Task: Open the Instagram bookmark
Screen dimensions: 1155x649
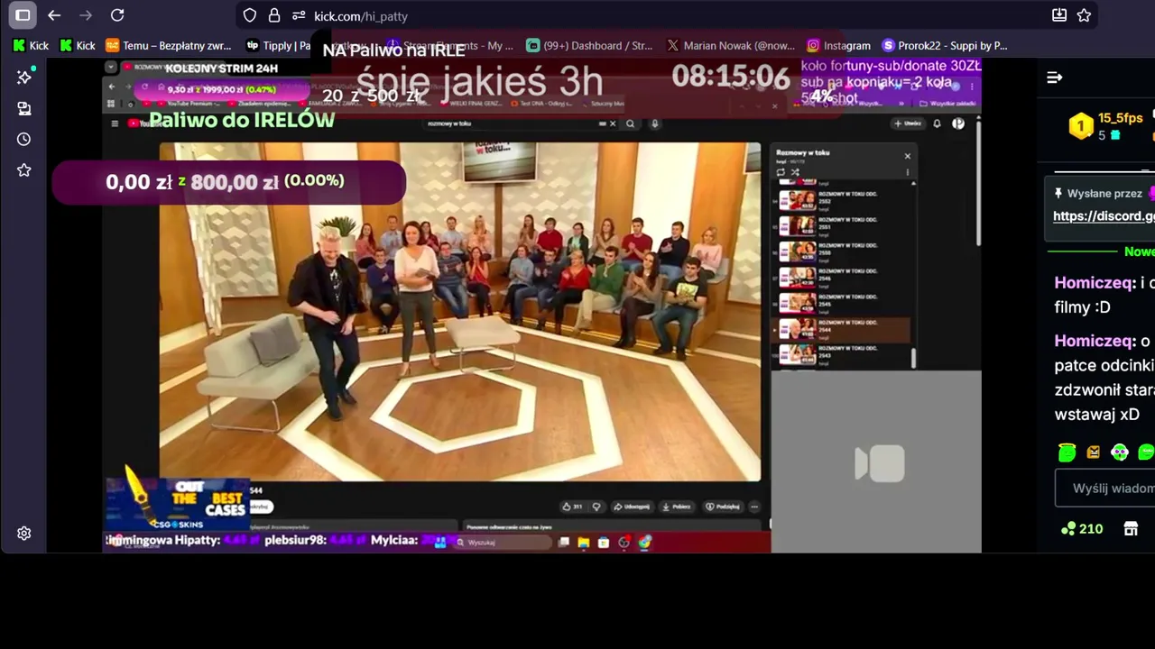Action: pyautogui.click(x=839, y=45)
